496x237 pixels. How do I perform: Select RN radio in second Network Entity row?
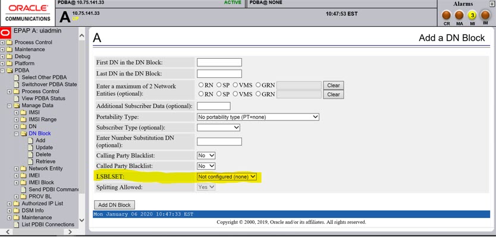click(201, 94)
